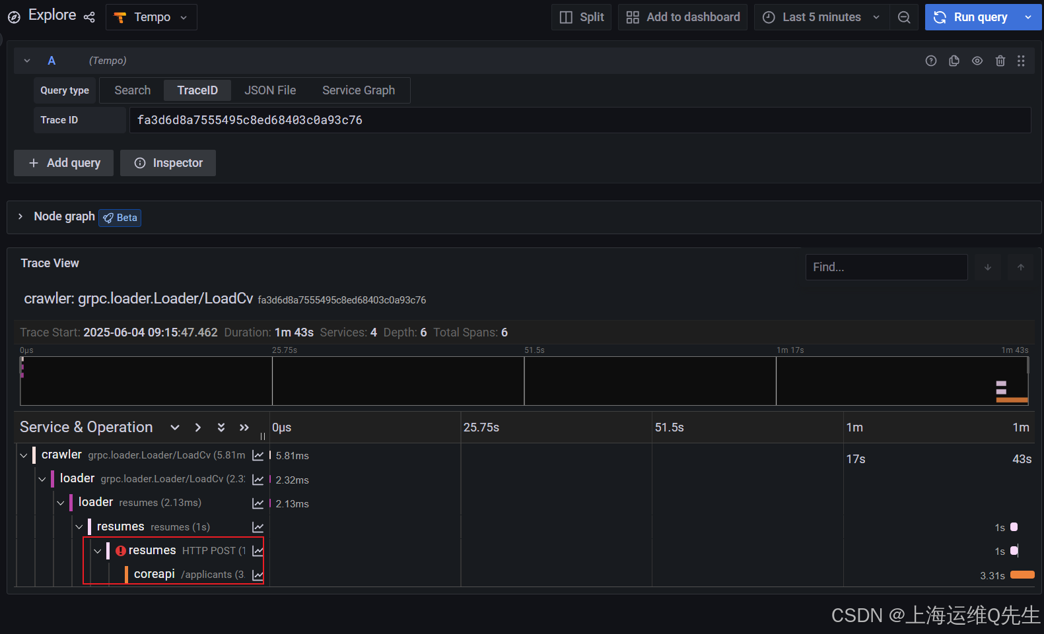Collapse the resumes resumes (1s) span
Screen dimensions: 1044x634
79,526
